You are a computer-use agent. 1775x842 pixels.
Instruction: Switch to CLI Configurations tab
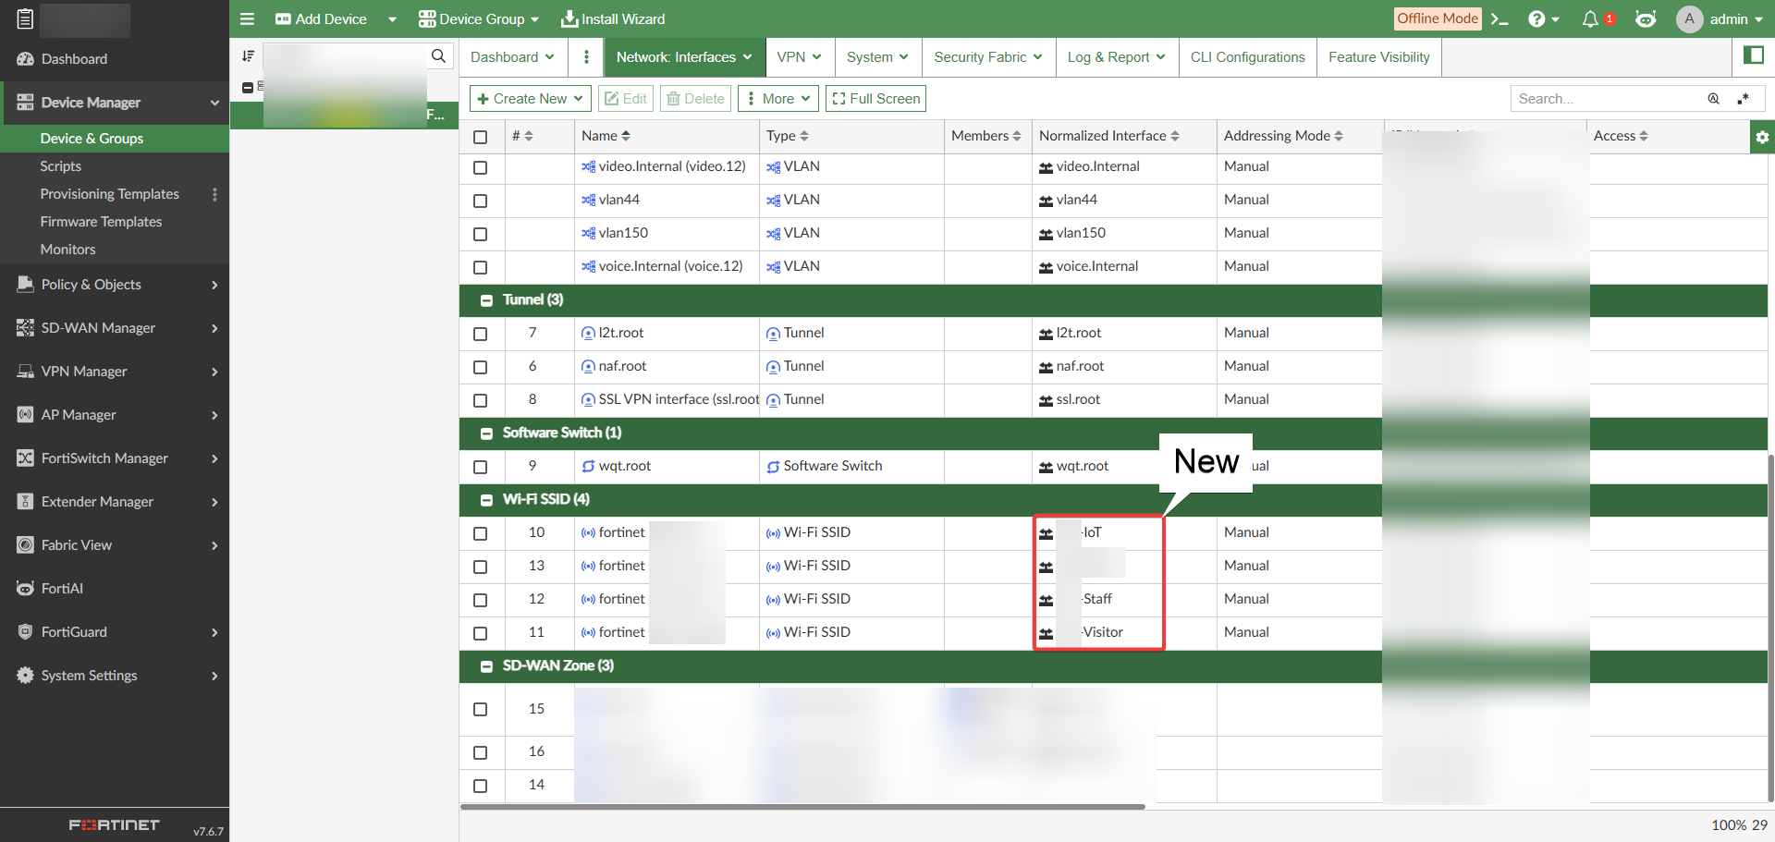coord(1247,56)
